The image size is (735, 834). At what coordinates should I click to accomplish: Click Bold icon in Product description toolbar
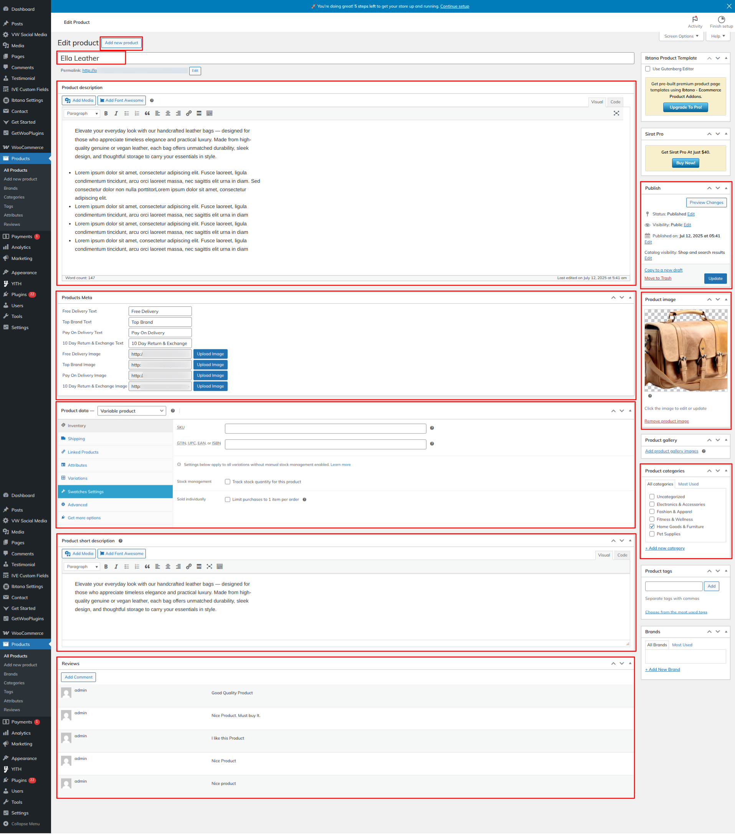tap(106, 113)
